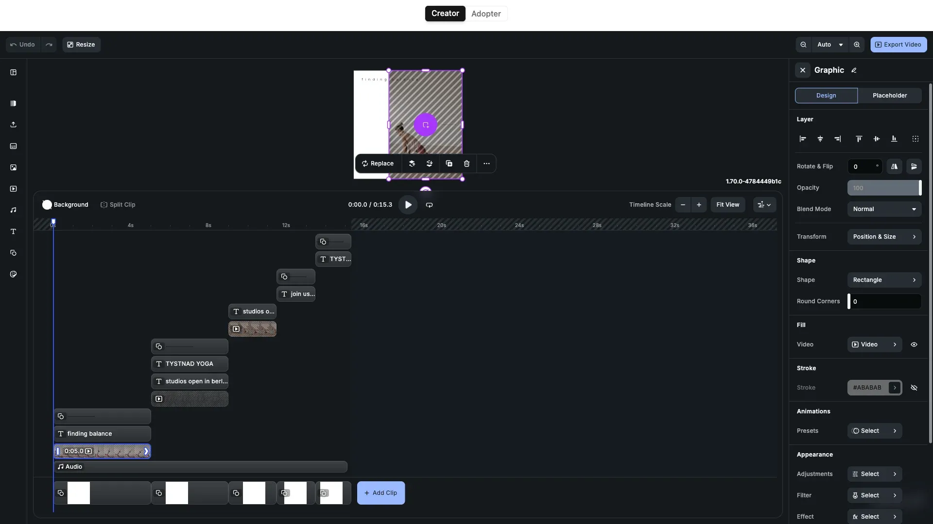Duplicate the layer via the copy icon
Image resolution: width=933 pixels, height=524 pixels.
click(449, 164)
